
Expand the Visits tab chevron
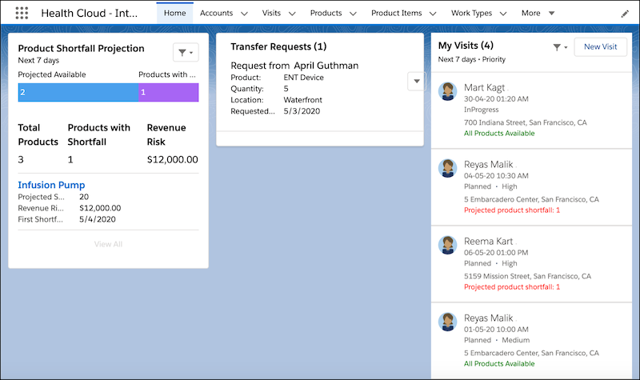click(x=292, y=14)
